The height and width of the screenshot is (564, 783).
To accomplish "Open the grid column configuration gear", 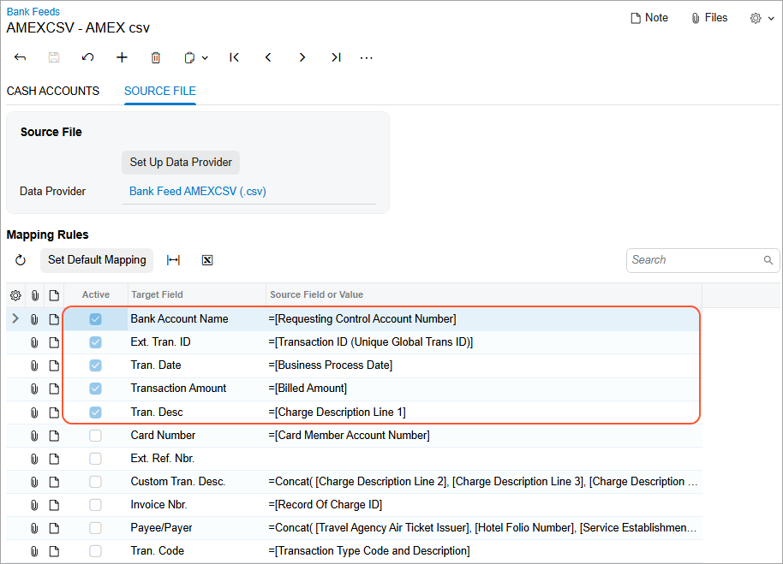I will [x=15, y=295].
